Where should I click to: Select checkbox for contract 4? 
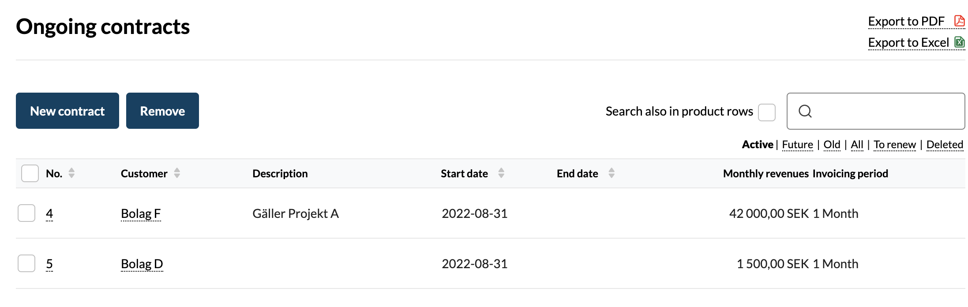pyautogui.click(x=26, y=213)
